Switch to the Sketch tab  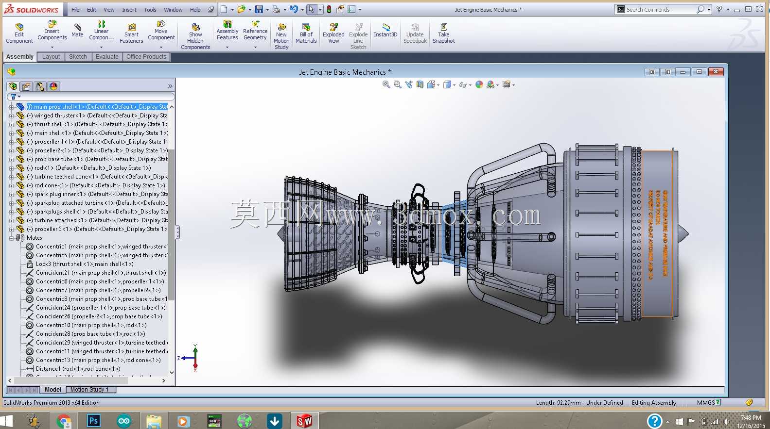click(x=78, y=57)
